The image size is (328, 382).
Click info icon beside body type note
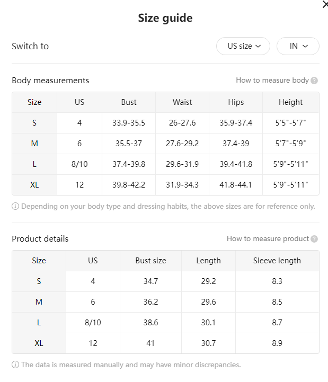coord(15,206)
